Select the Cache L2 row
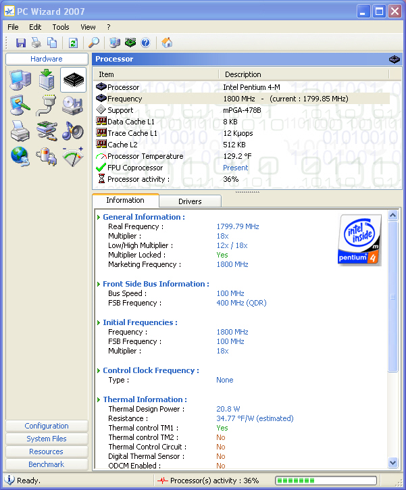Viewport: 406px width, 490px height. pyautogui.click(x=243, y=145)
